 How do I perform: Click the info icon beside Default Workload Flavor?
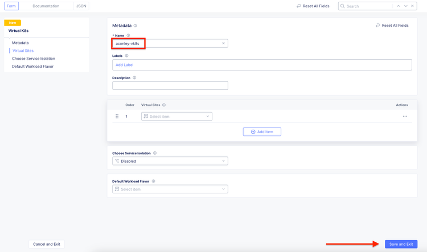(x=154, y=181)
